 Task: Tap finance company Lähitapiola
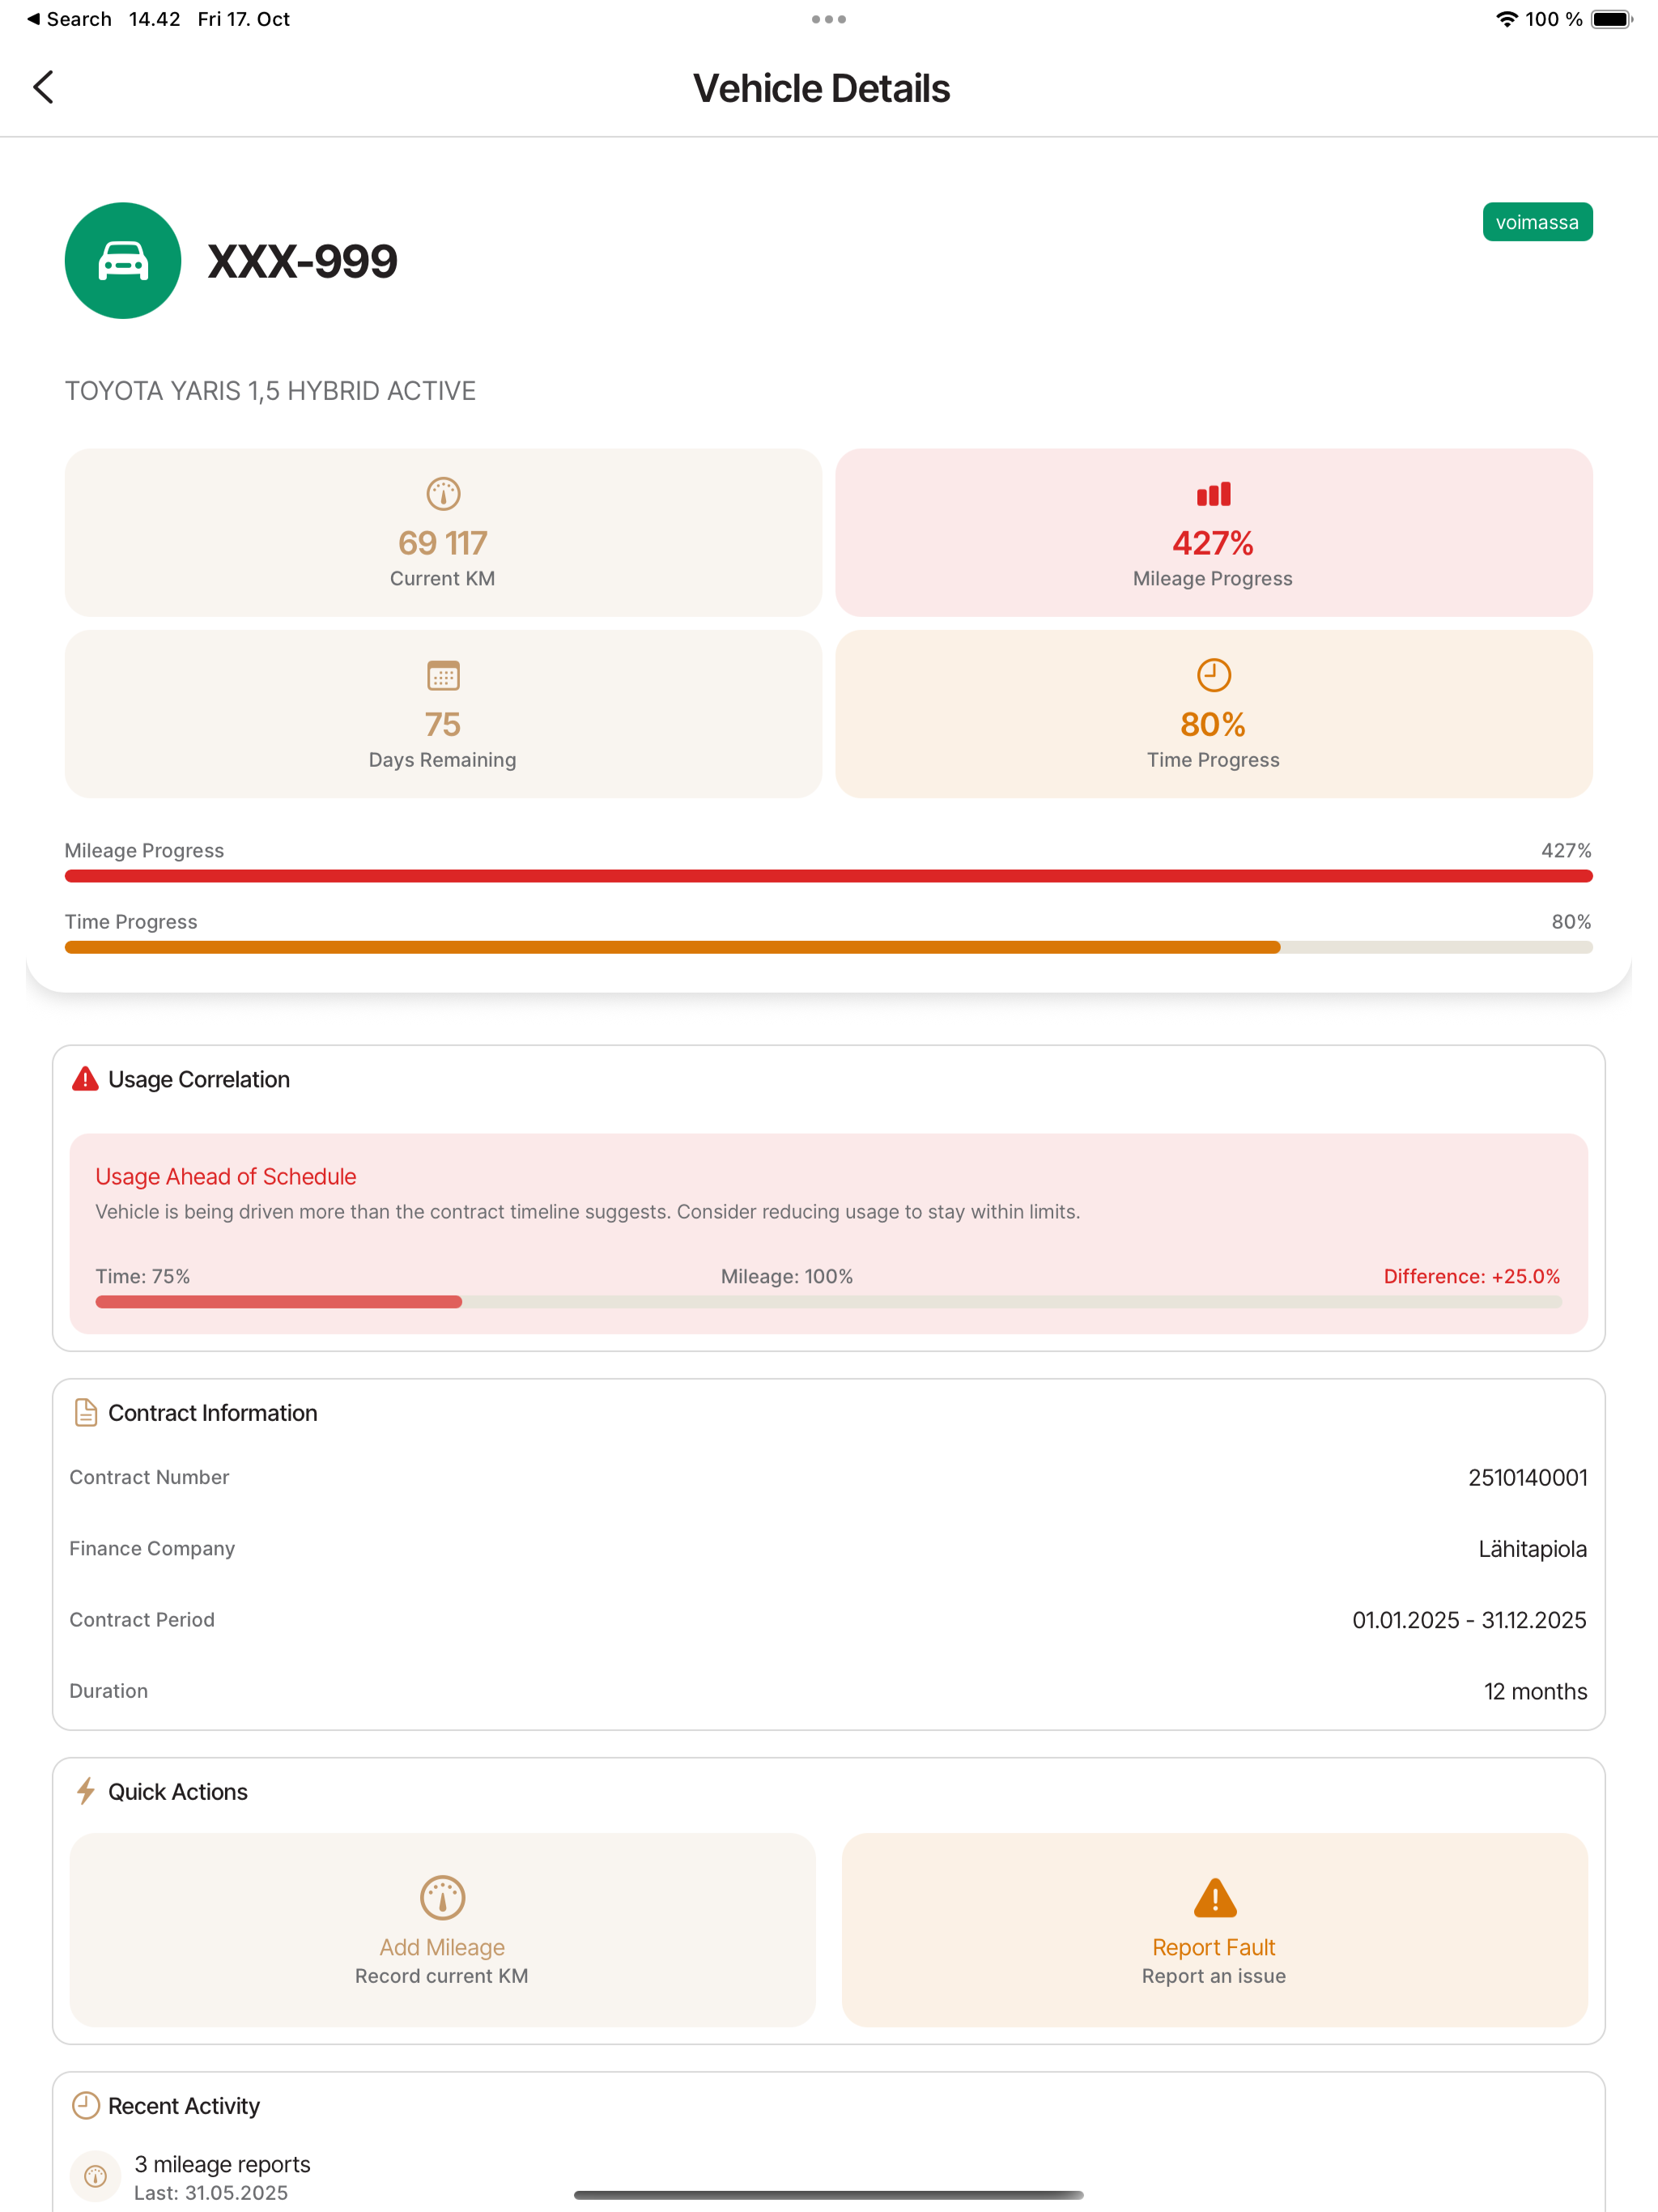(x=1532, y=1548)
